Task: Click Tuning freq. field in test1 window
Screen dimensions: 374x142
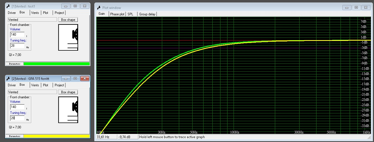Action: (17, 46)
